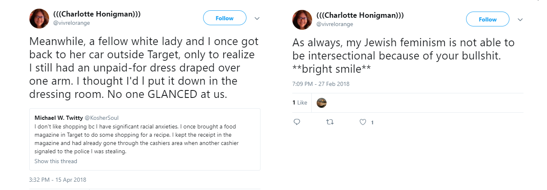Click the @vivrelorange handle on the left tweet
This screenshot has width=547, height=190.
[x=71, y=23]
